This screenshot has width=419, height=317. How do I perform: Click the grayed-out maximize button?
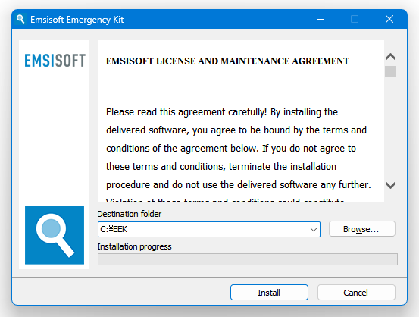(355, 19)
